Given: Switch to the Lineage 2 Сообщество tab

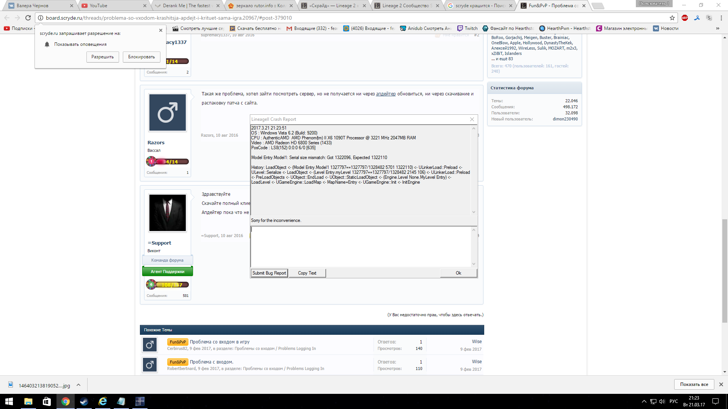Looking at the screenshot, I should (x=405, y=6).
